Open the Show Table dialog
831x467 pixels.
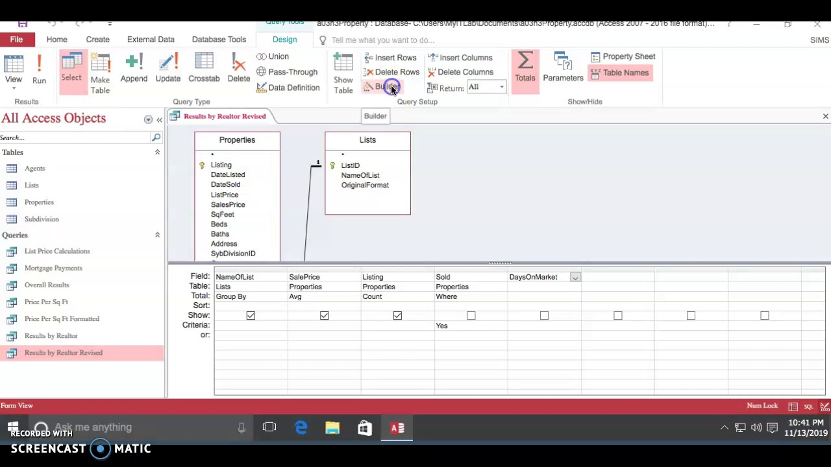pyautogui.click(x=343, y=73)
